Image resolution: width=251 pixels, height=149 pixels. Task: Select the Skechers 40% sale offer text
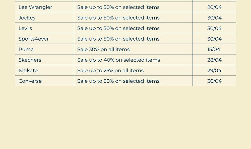[118, 60]
